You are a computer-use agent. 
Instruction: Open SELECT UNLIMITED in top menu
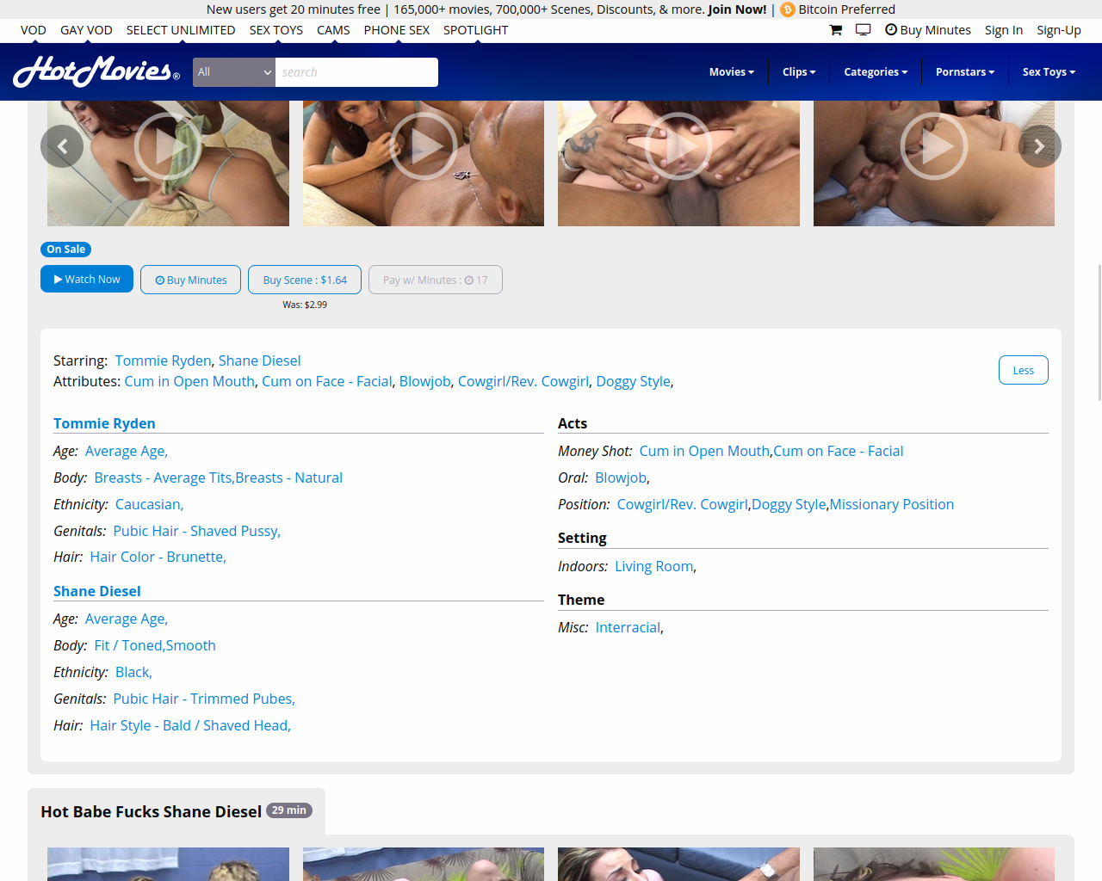(181, 30)
